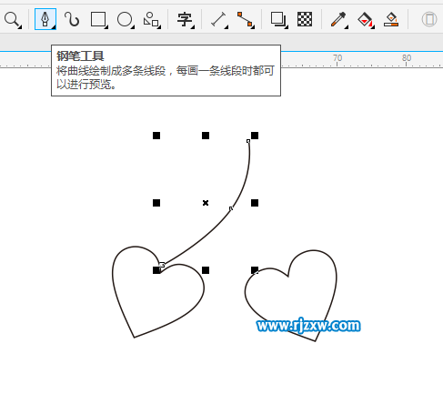Click the selection center X marker

pyautogui.click(x=206, y=203)
